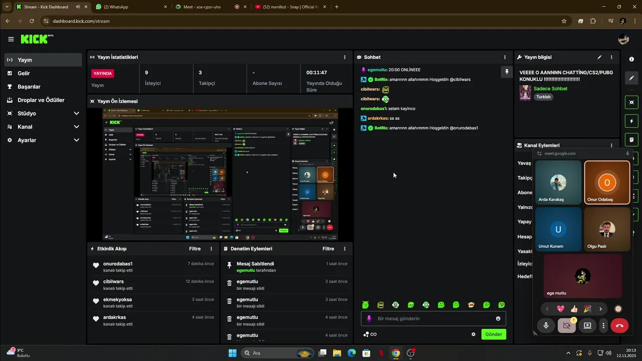642x361 pixels.
Task: Open the emoji picker in message box
Action: pyautogui.click(x=498, y=318)
